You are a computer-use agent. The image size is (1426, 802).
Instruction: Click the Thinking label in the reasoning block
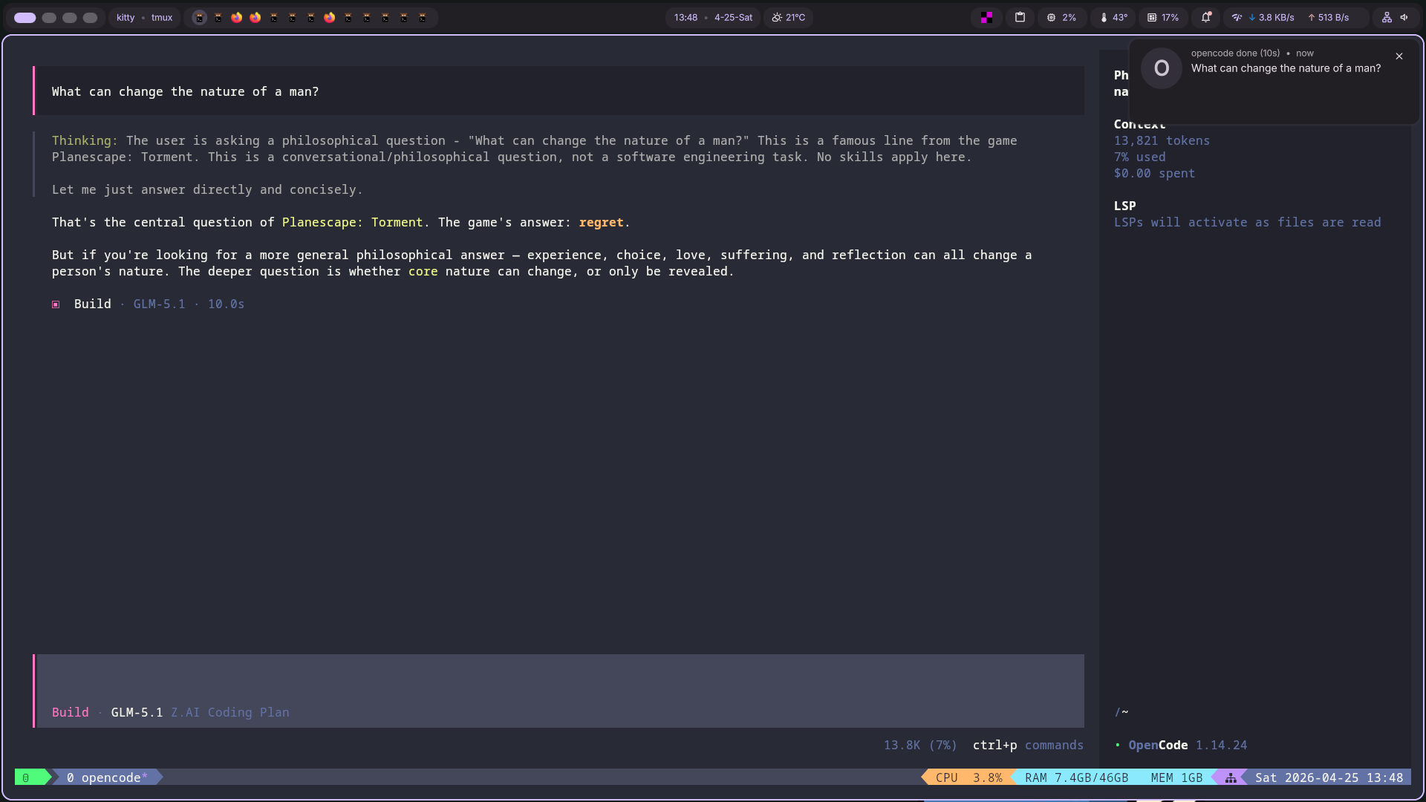point(85,140)
